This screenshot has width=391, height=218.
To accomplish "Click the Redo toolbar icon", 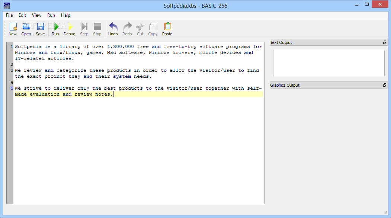I will click(127, 29).
